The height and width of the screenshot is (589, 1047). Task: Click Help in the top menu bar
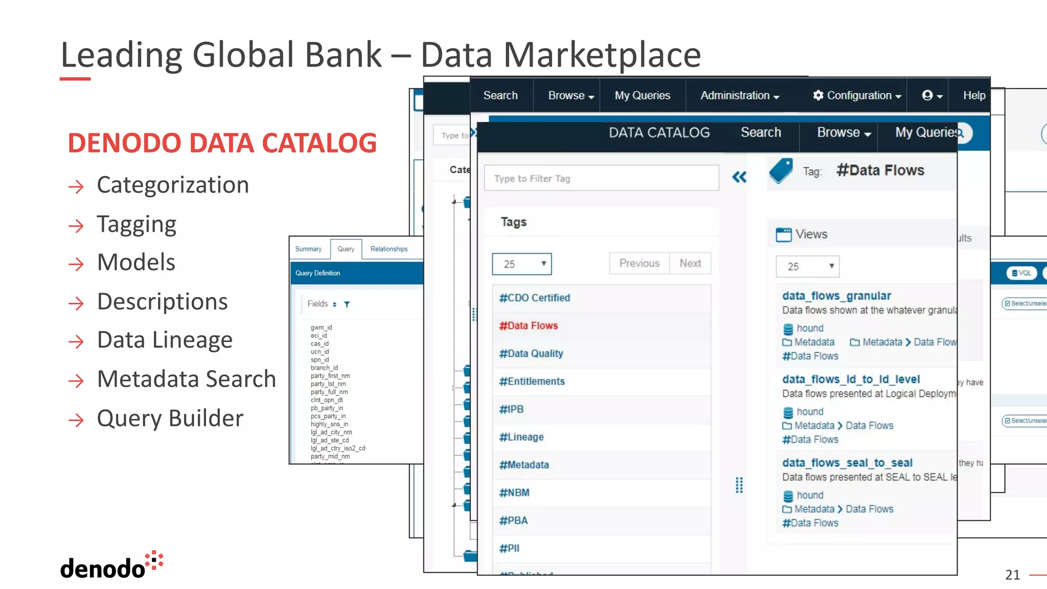[x=974, y=96]
